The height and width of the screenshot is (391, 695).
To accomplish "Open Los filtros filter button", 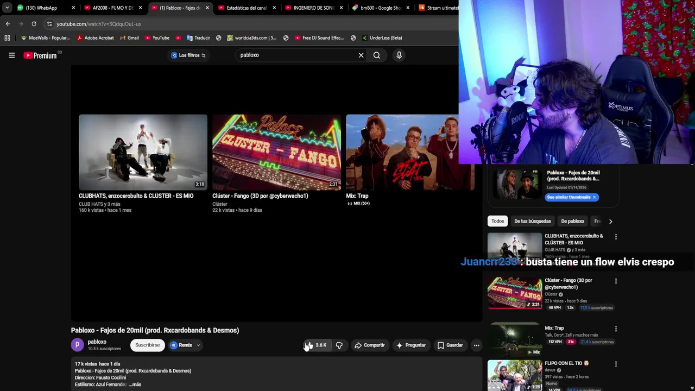I will click(x=188, y=55).
